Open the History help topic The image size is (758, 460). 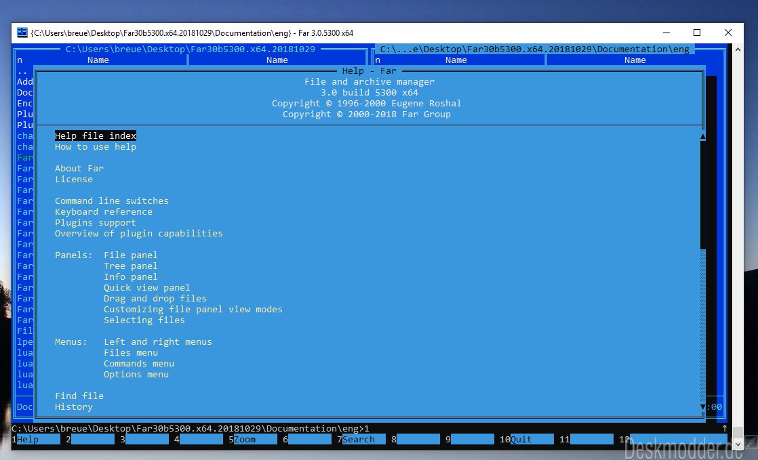coord(73,407)
